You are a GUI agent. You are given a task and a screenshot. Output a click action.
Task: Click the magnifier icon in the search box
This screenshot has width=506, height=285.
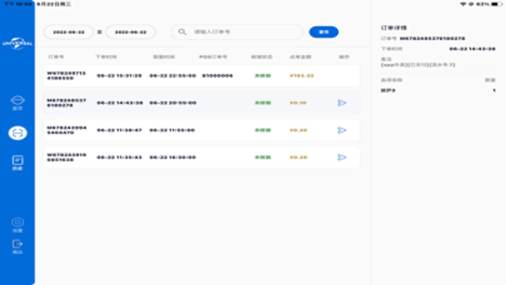(182, 32)
